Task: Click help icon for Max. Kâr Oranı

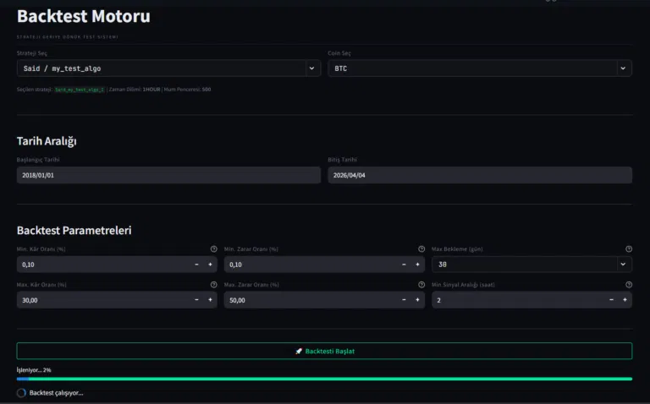Action: click(x=213, y=285)
